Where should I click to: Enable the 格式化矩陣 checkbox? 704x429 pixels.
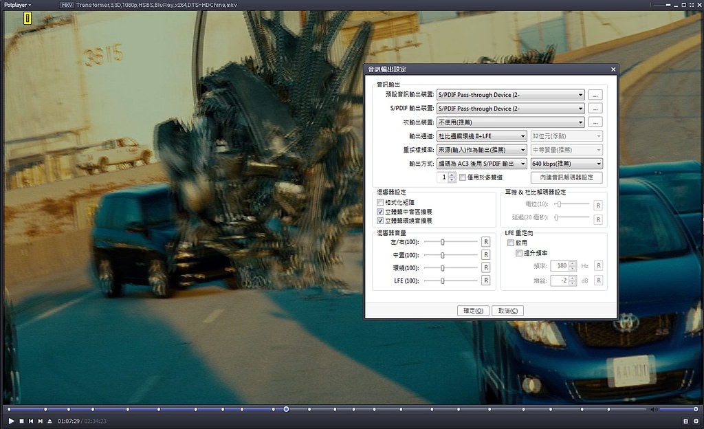(380, 202)
